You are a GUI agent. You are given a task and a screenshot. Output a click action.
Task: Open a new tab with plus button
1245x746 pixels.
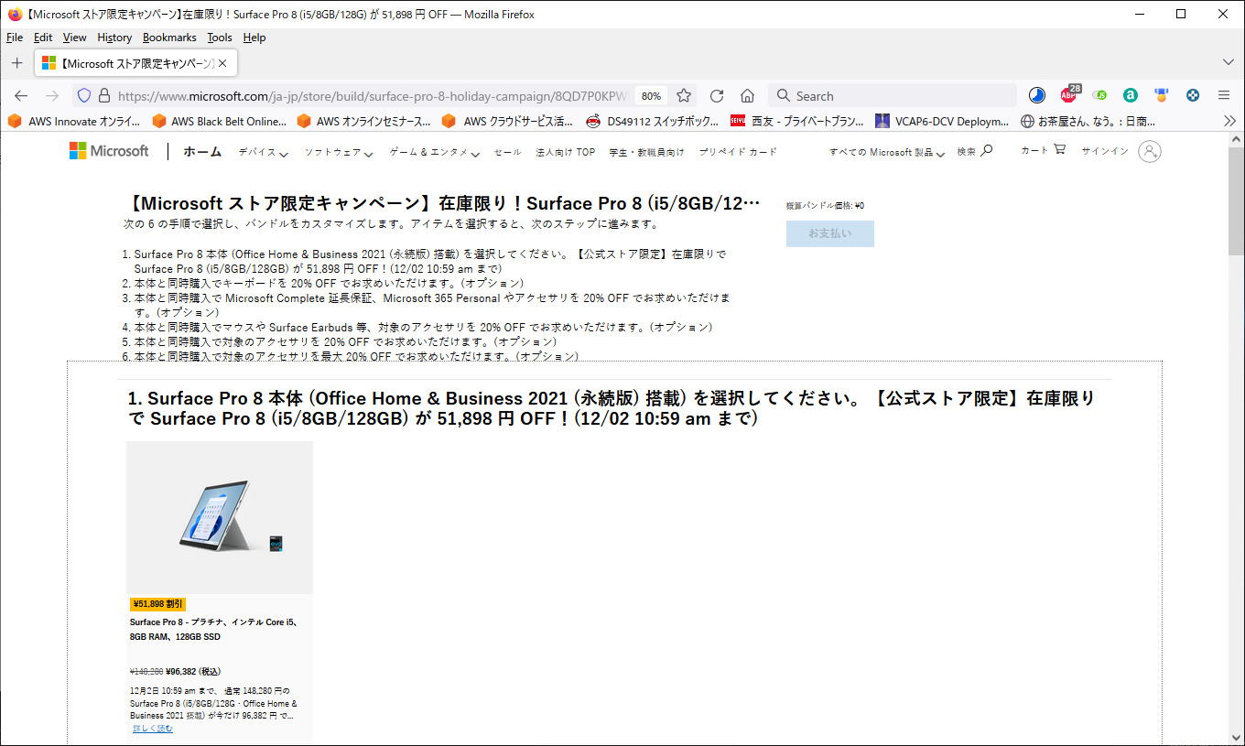click(x=16, y=63)
